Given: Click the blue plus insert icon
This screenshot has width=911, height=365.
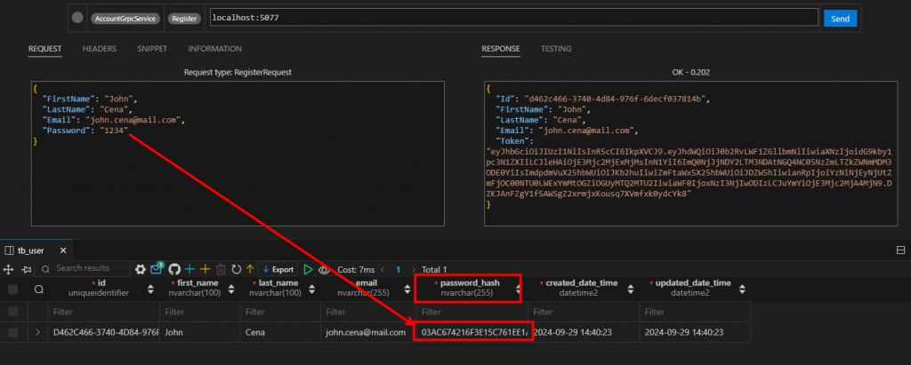Looking at the screenshot, I should coord(189,269).
